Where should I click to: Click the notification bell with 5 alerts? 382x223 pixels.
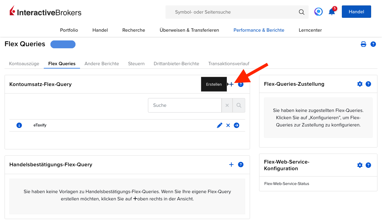[x=331, y=11]
